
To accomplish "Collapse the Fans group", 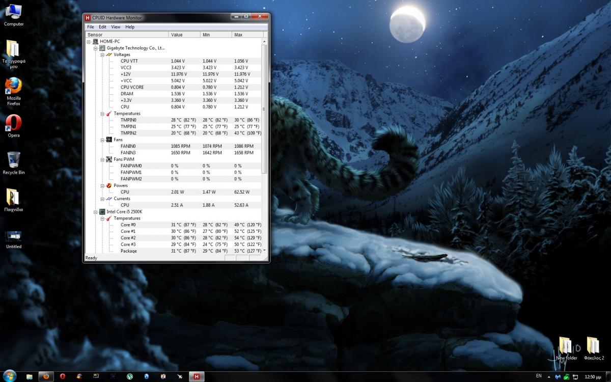I will coord(102,140).
